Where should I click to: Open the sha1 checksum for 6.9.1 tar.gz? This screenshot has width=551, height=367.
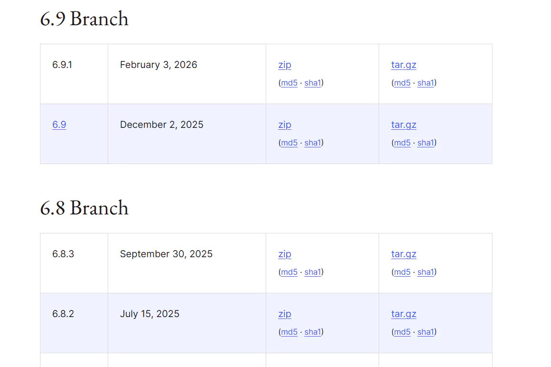pyautogui.click(x=425, y=83)
